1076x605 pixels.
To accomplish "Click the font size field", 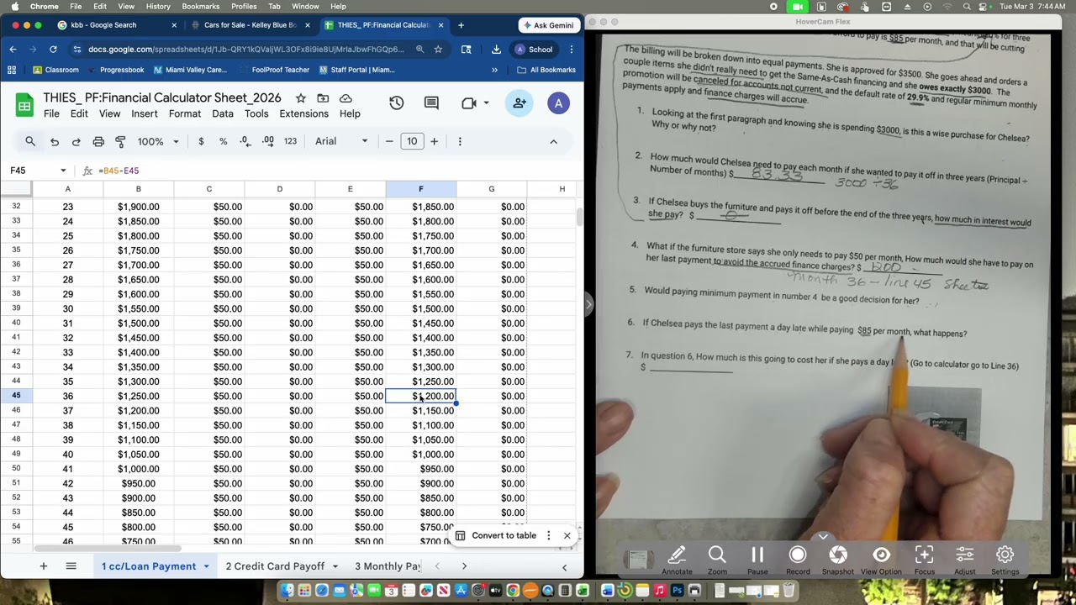I will click(x=412, y=141).
